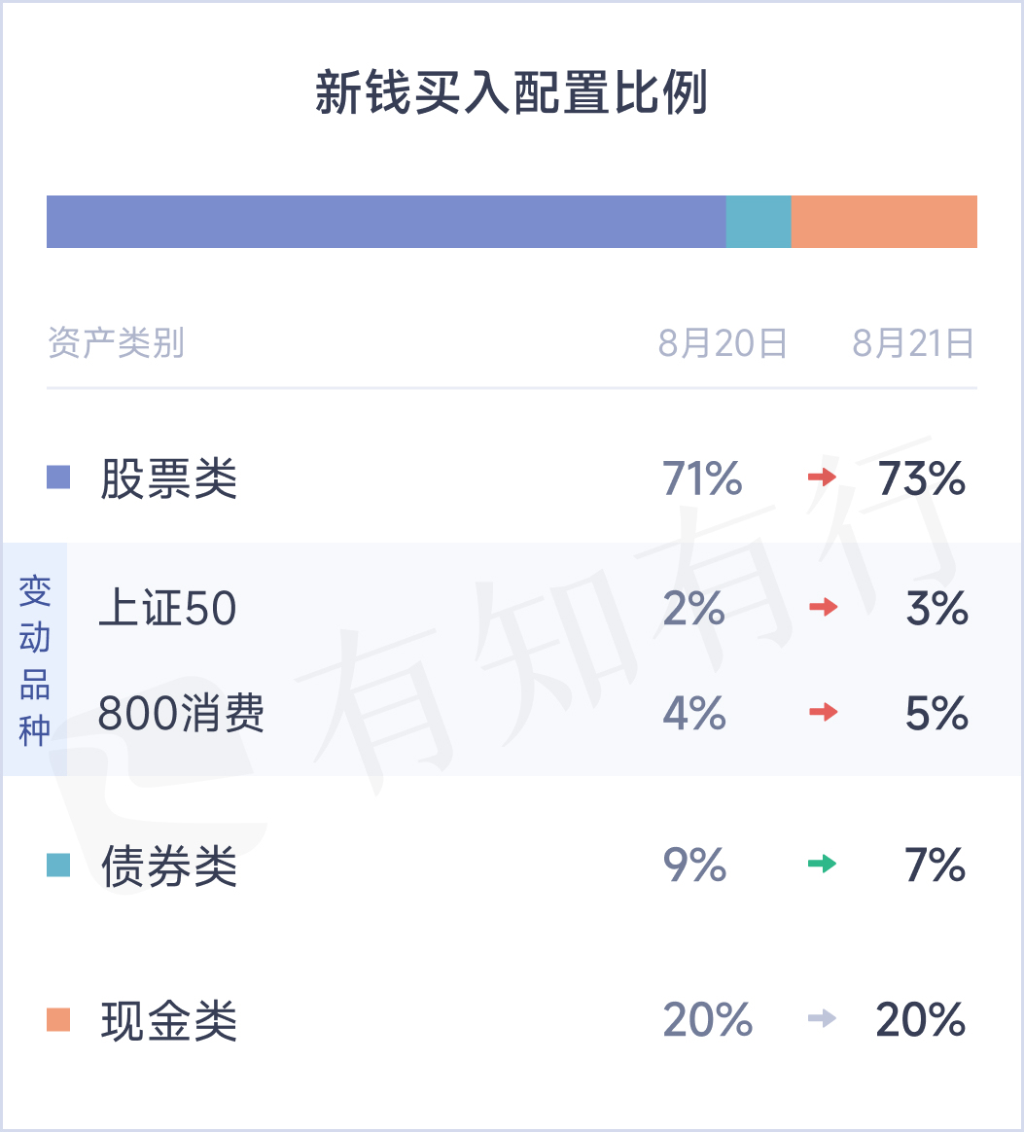
Task: Click the gray arrow in 现金类 row
Action: (x=822, y=1018)
